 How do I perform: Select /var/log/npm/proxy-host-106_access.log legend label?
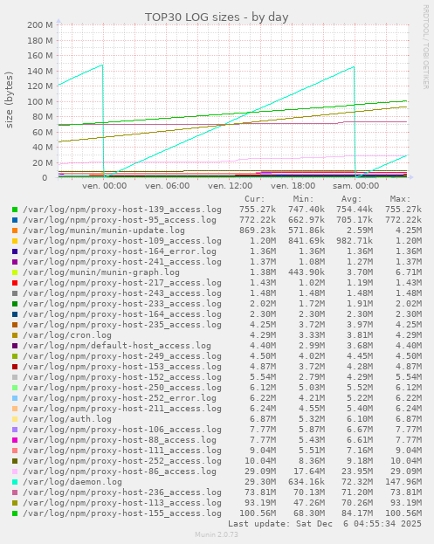click(x=122, y=430)
